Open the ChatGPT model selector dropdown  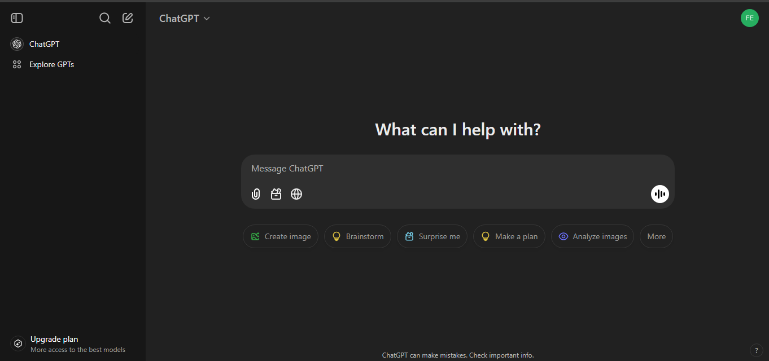point(185,18)
